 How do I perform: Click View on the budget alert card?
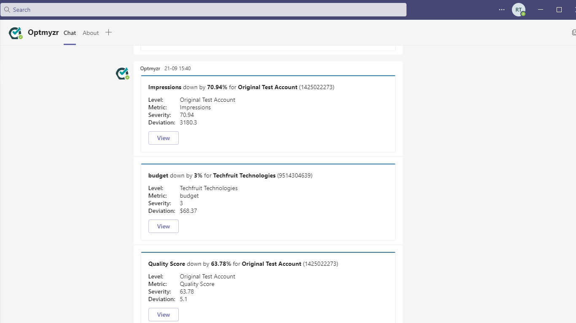coord(164,226)
